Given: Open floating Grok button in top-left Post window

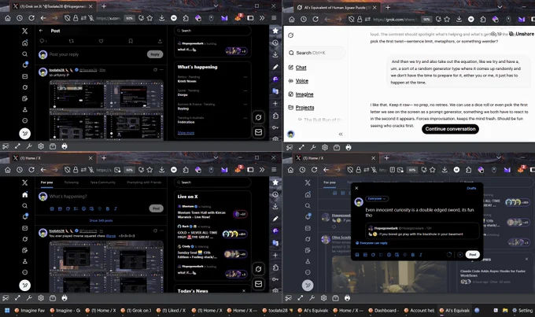Looking at the screenshot, I should (259, 117).
